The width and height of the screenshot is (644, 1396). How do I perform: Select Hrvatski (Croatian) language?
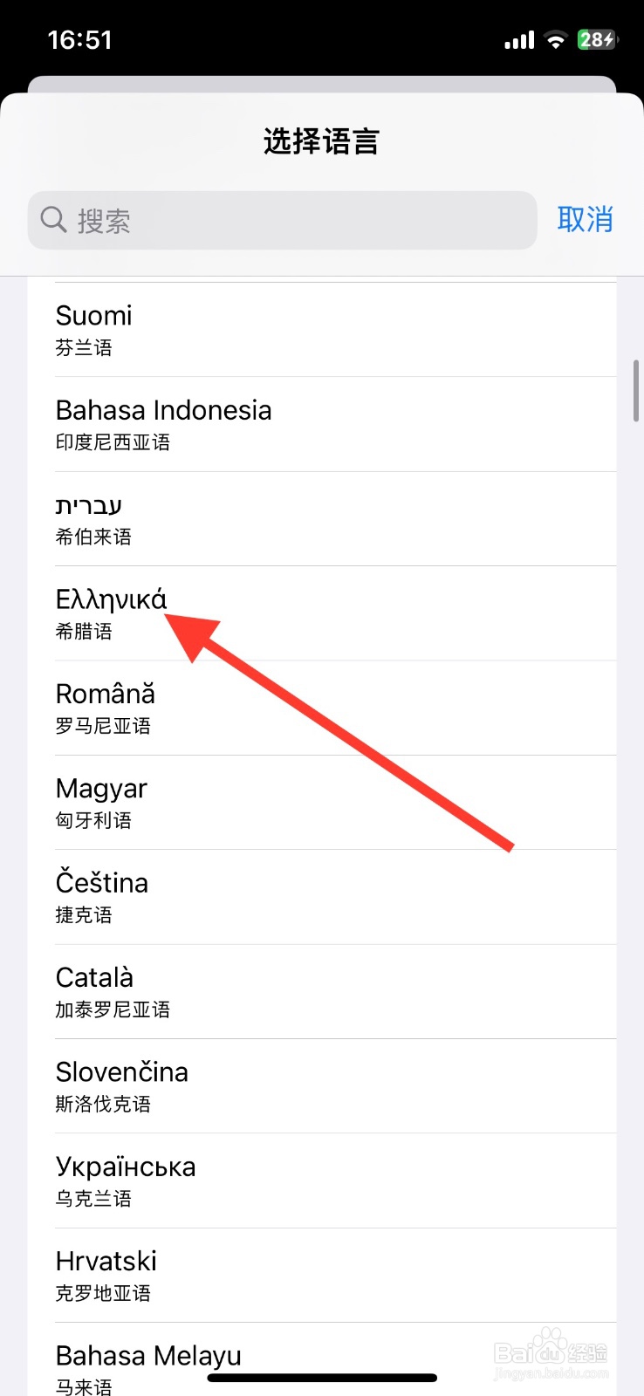click(x=321, y=1275)
